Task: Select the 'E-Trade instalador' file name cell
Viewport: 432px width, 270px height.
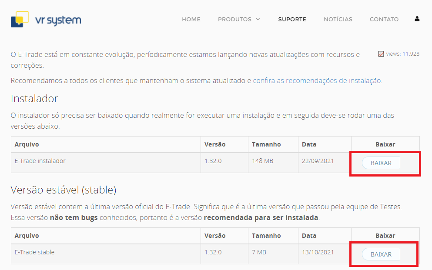Action: [x=106, y=163]
